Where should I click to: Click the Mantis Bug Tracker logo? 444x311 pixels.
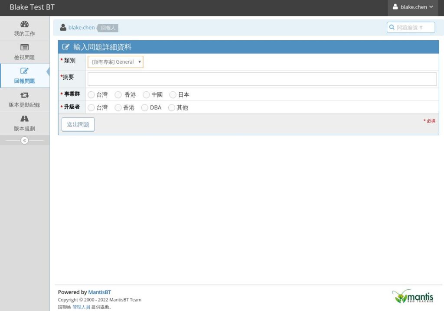[x=412, y=296]
